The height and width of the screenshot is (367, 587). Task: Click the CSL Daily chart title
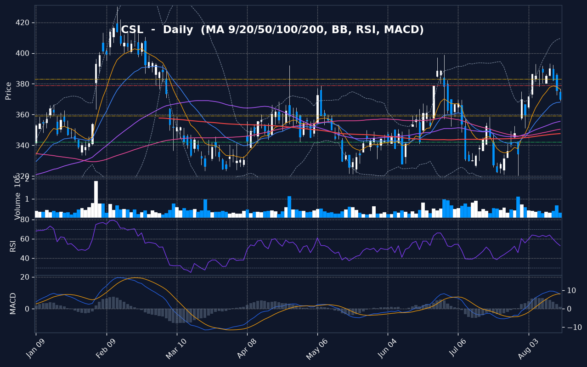coord(272,30)
